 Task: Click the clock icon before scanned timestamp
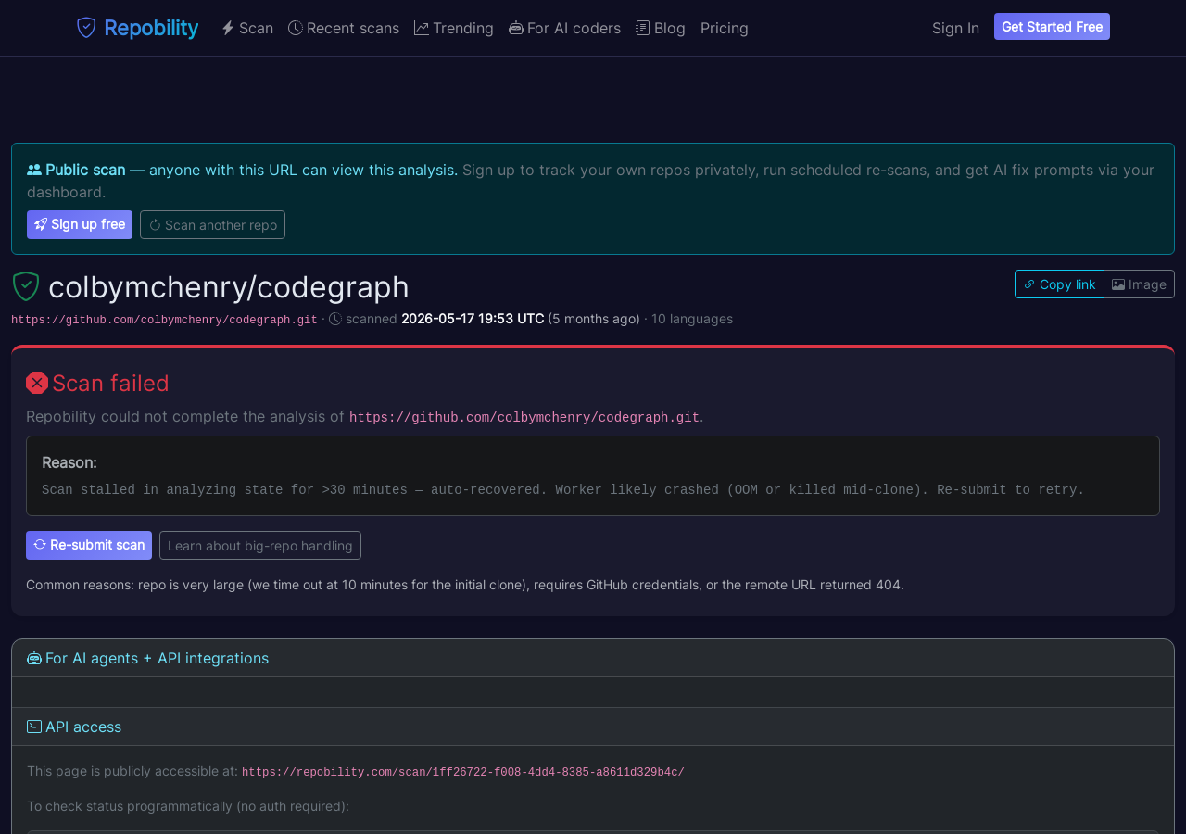pyautogui.click(x=335, y=319)
